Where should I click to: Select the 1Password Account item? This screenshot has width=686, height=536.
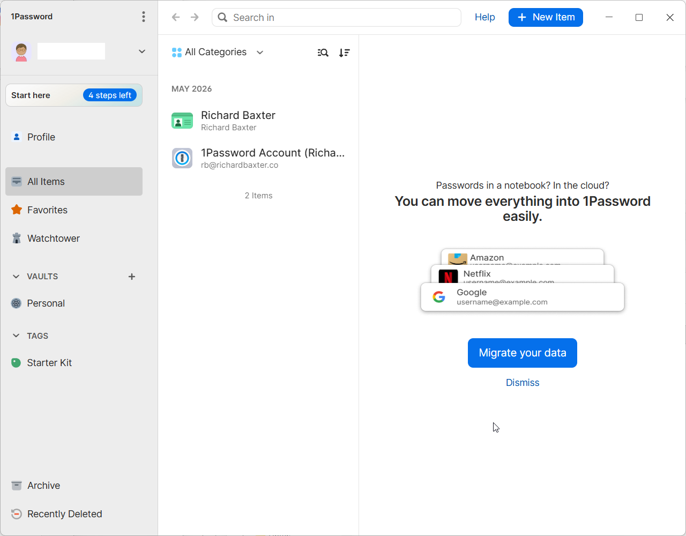coord(258,159)
